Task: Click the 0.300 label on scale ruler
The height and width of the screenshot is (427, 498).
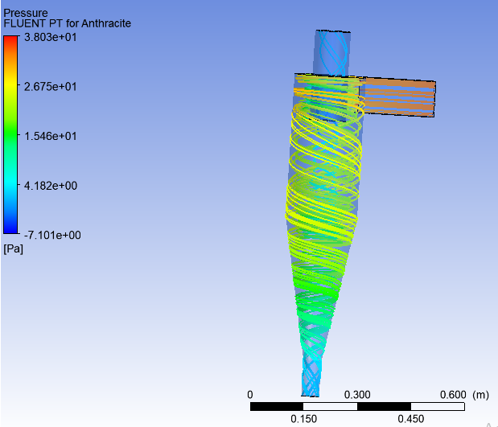Action: [357, 394]
